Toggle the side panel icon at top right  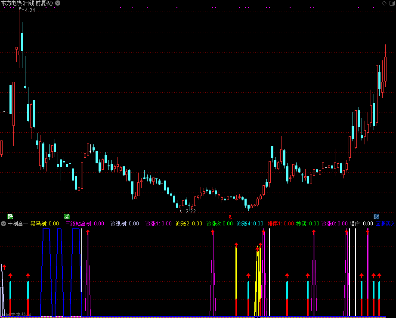(x=393, y=3)
